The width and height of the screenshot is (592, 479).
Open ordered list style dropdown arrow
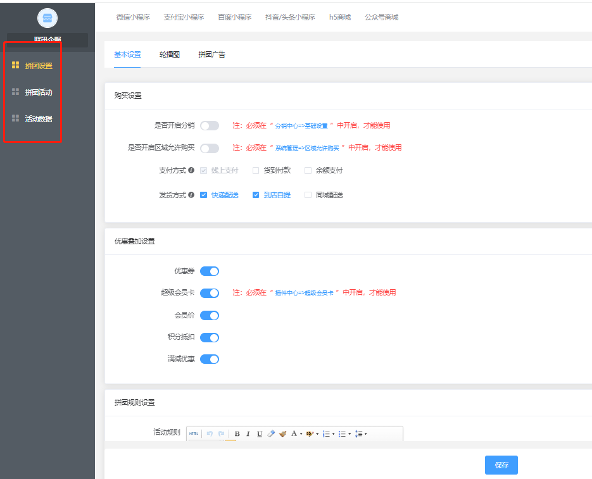coord(334,434)
